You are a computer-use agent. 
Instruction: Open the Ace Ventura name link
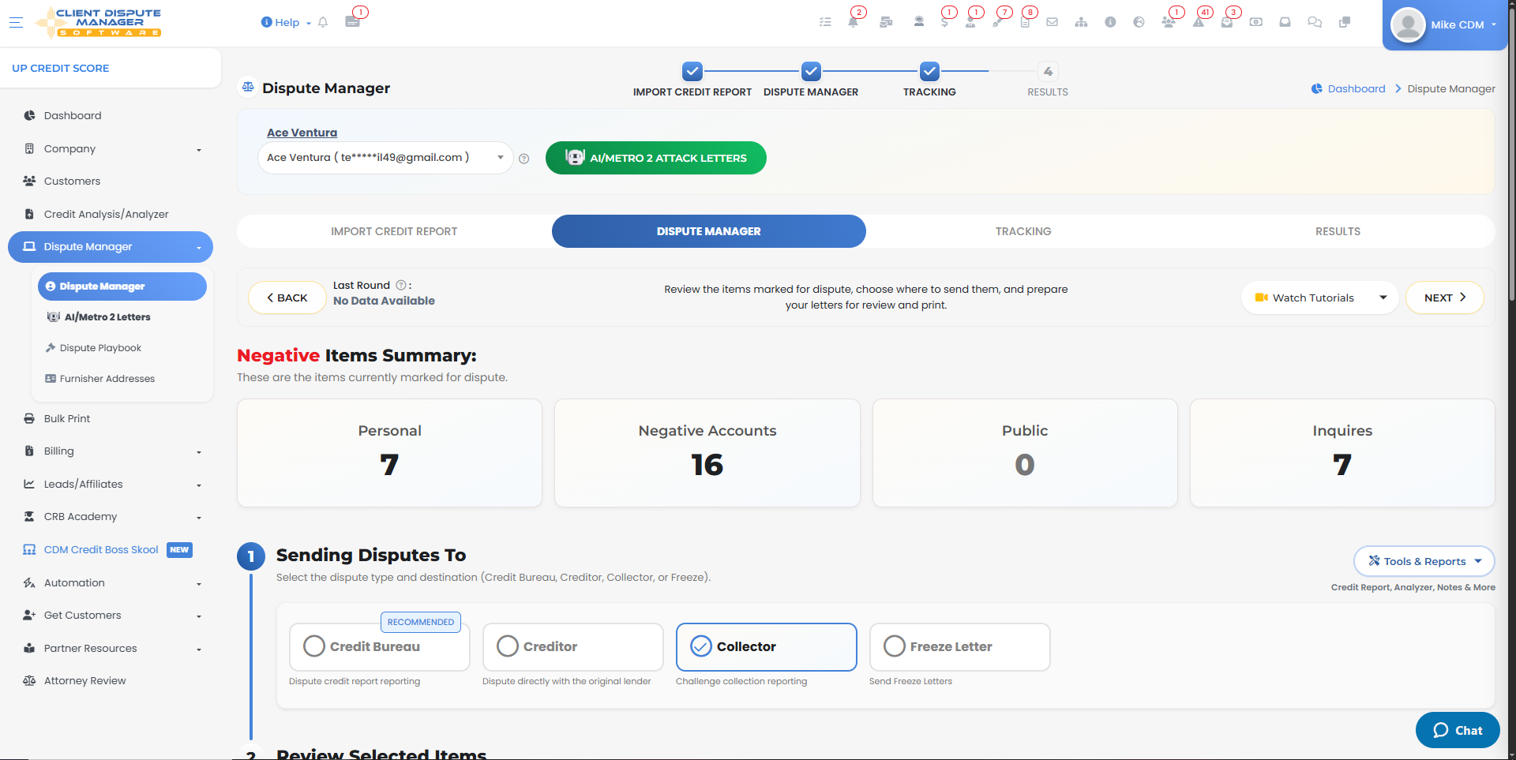point(302,133)
